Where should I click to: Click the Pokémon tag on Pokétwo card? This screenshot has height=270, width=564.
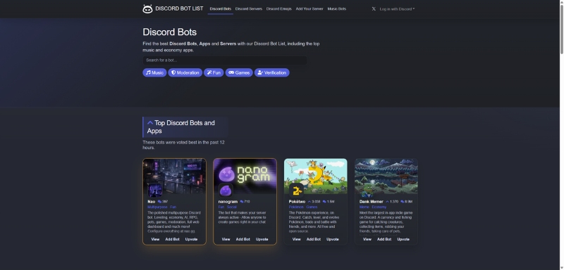pos(296,207)
